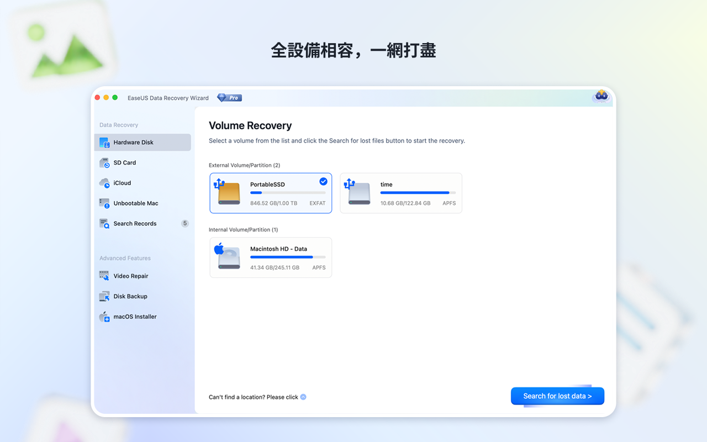Click the Hardware Disk sidebar icon
The height and width of the screenshot is (442, 707).
pyautogui.click(x=104, y=143)
